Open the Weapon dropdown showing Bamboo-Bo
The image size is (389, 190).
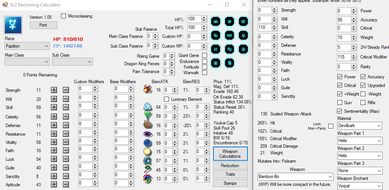(295, 177)
